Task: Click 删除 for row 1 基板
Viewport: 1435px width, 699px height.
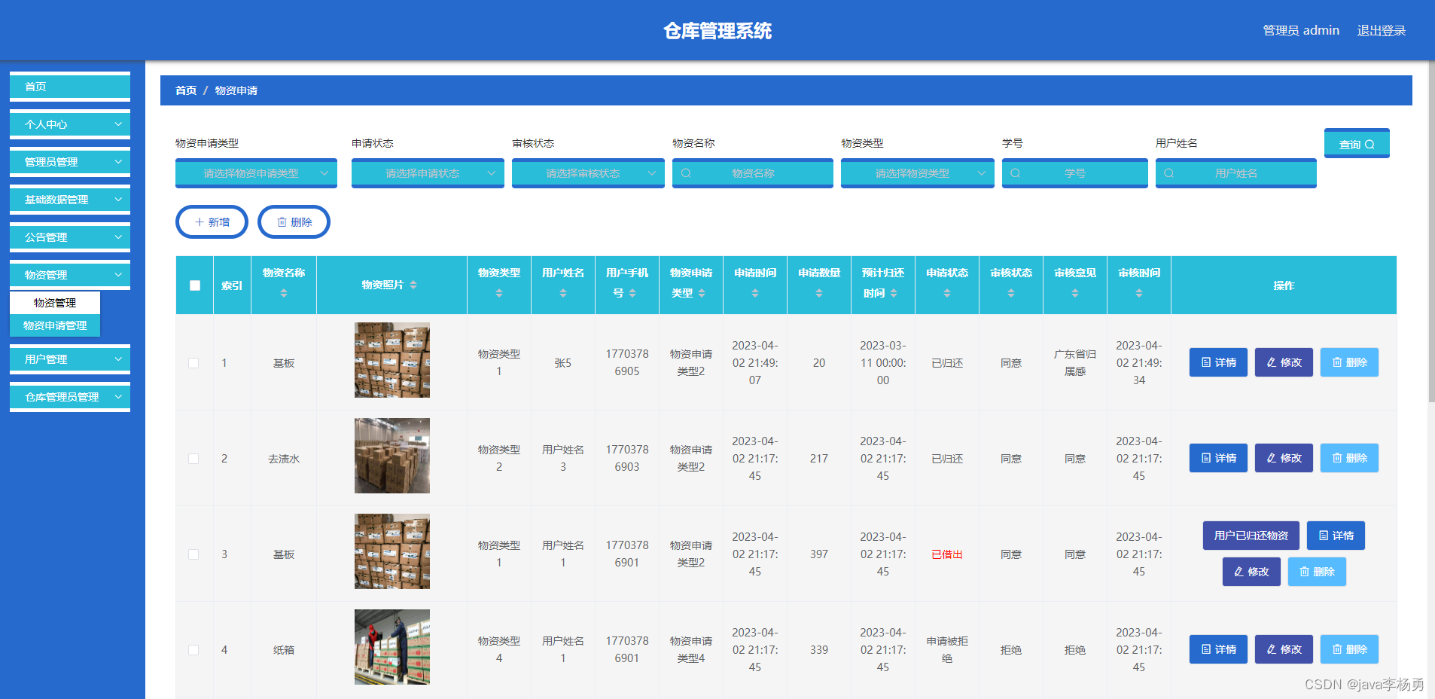Action: tap(1349, 362)
